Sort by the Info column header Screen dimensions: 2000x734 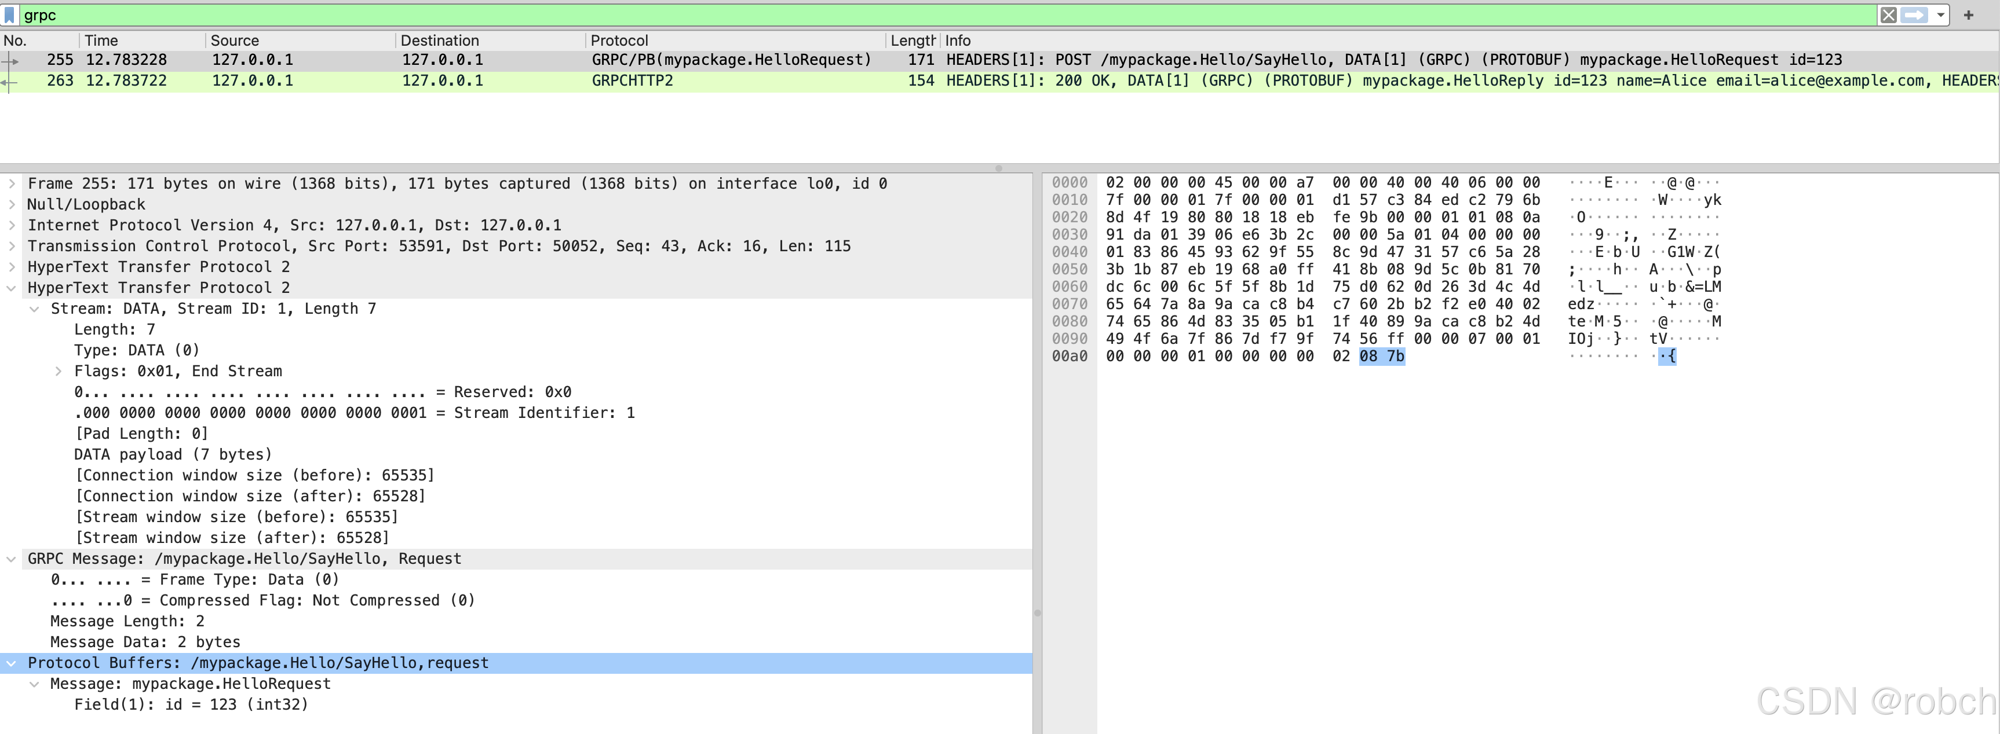(x=1469, y=41)
